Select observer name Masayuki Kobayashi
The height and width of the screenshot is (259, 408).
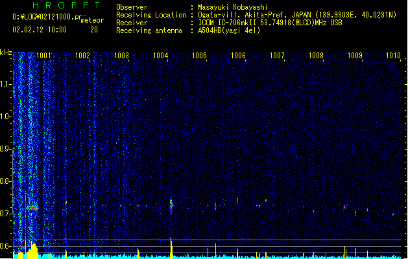coord(233,7)
